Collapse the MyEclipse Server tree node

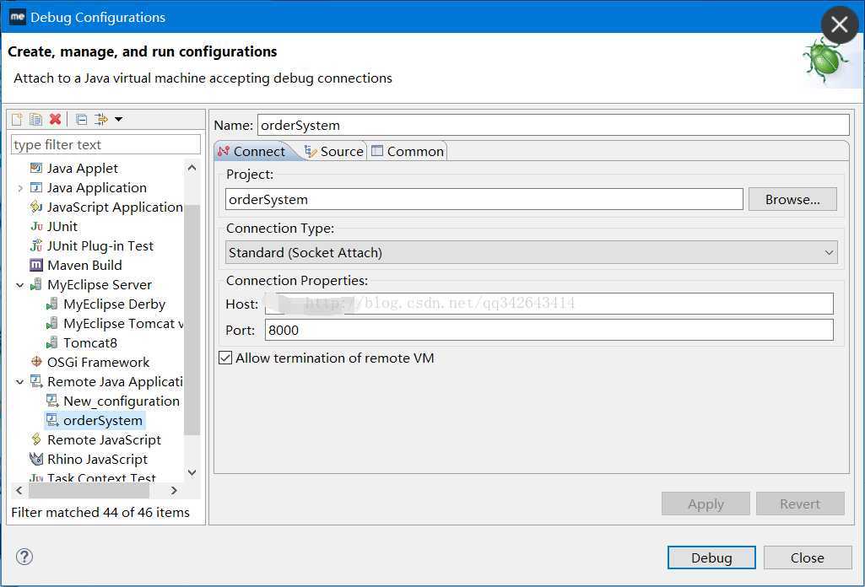[x=20, y=285]
